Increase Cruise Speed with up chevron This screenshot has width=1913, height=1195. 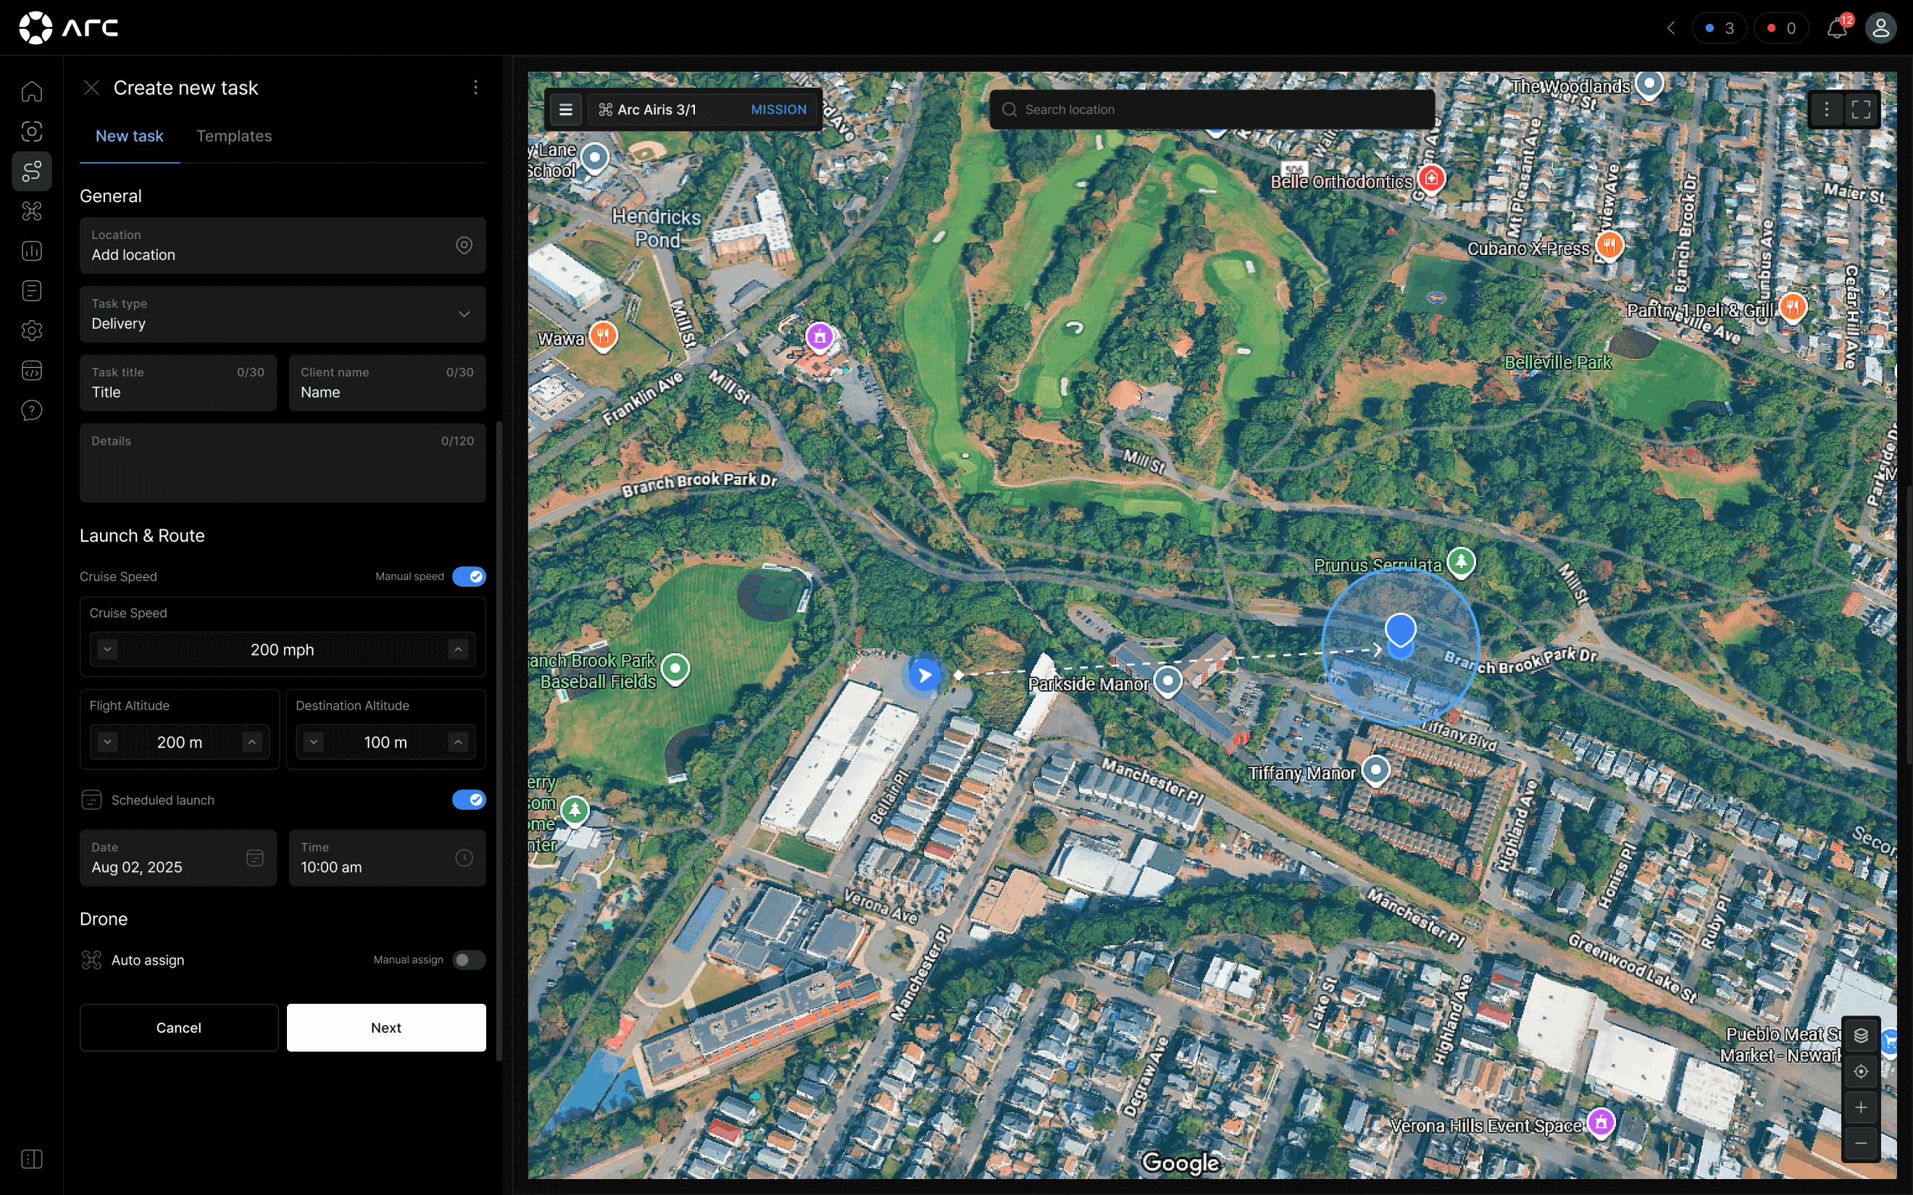pos(459,650)
